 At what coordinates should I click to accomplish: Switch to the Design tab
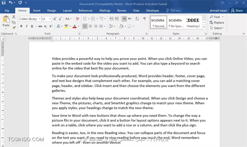coord(52,11)
